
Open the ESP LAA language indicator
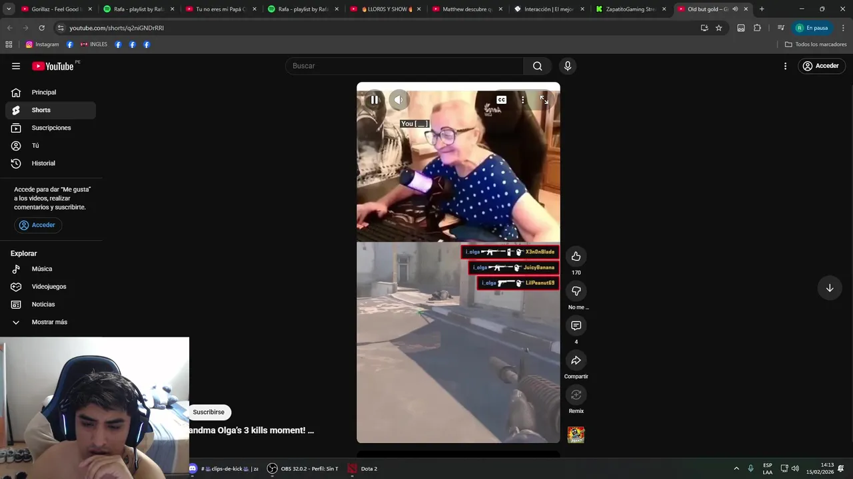coord(768,469)
